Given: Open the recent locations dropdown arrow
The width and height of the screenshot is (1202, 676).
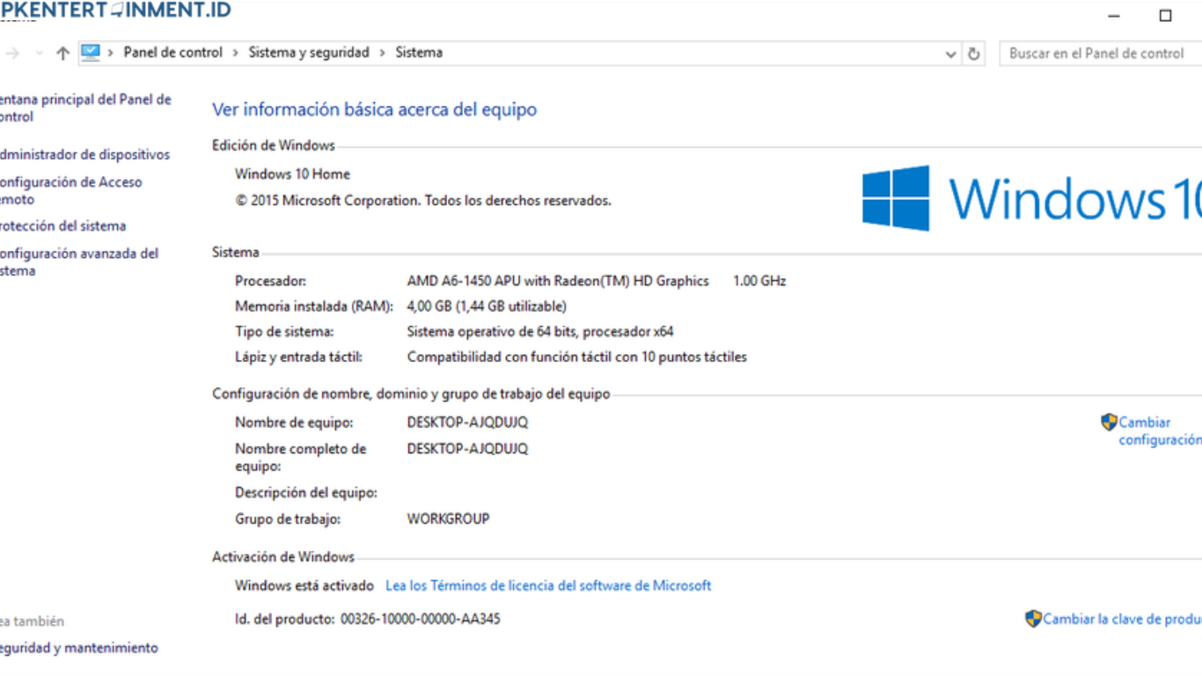Looking at the screenshot, I should point(39,54).
